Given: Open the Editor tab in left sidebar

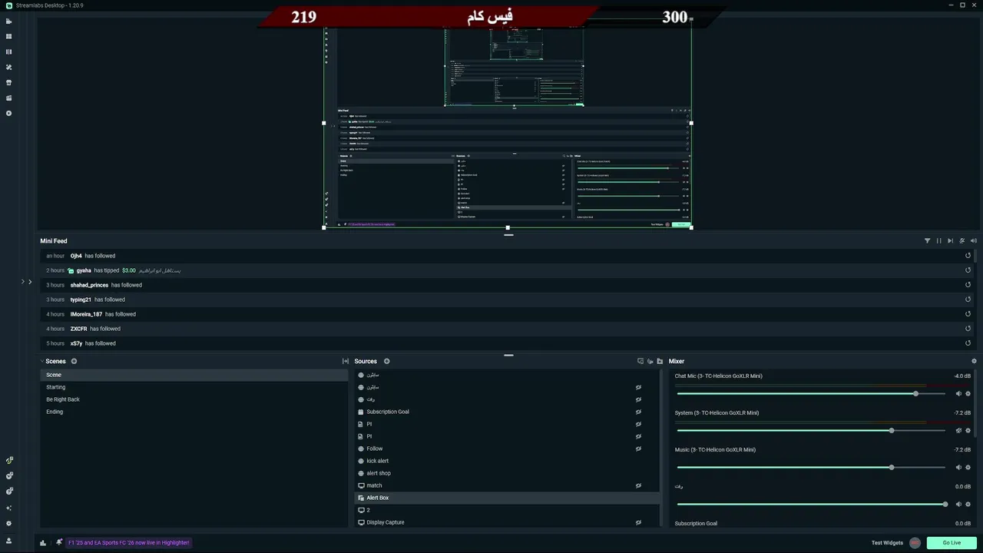Looking at the screenshot, I should coord(9,21).
